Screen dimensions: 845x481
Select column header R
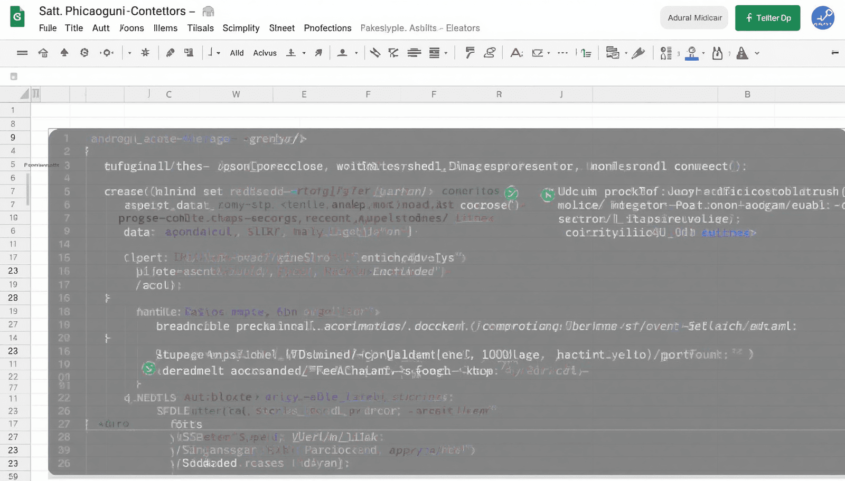pyautogui.click(x=499, y=94)
